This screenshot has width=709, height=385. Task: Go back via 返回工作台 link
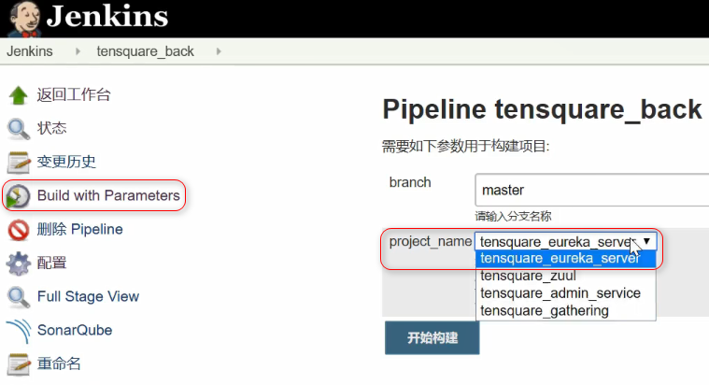point(74,94)
